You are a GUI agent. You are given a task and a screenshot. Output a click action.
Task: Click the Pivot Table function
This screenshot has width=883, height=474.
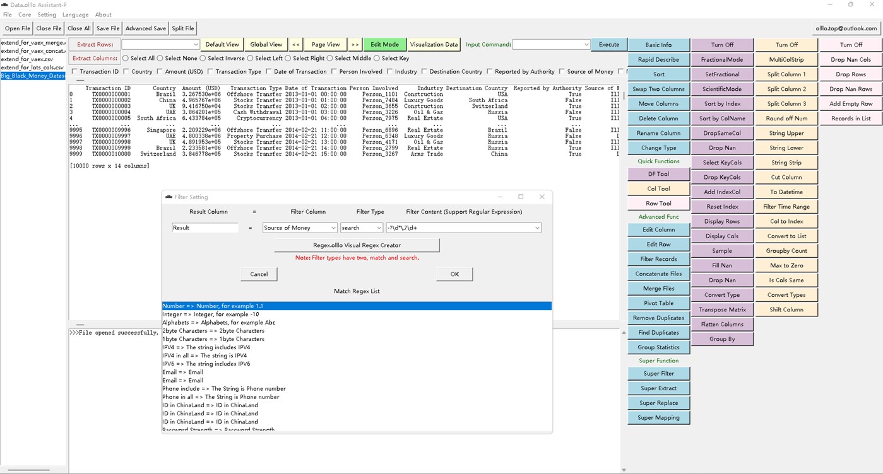pyautogui.click(x=658, y=303)
